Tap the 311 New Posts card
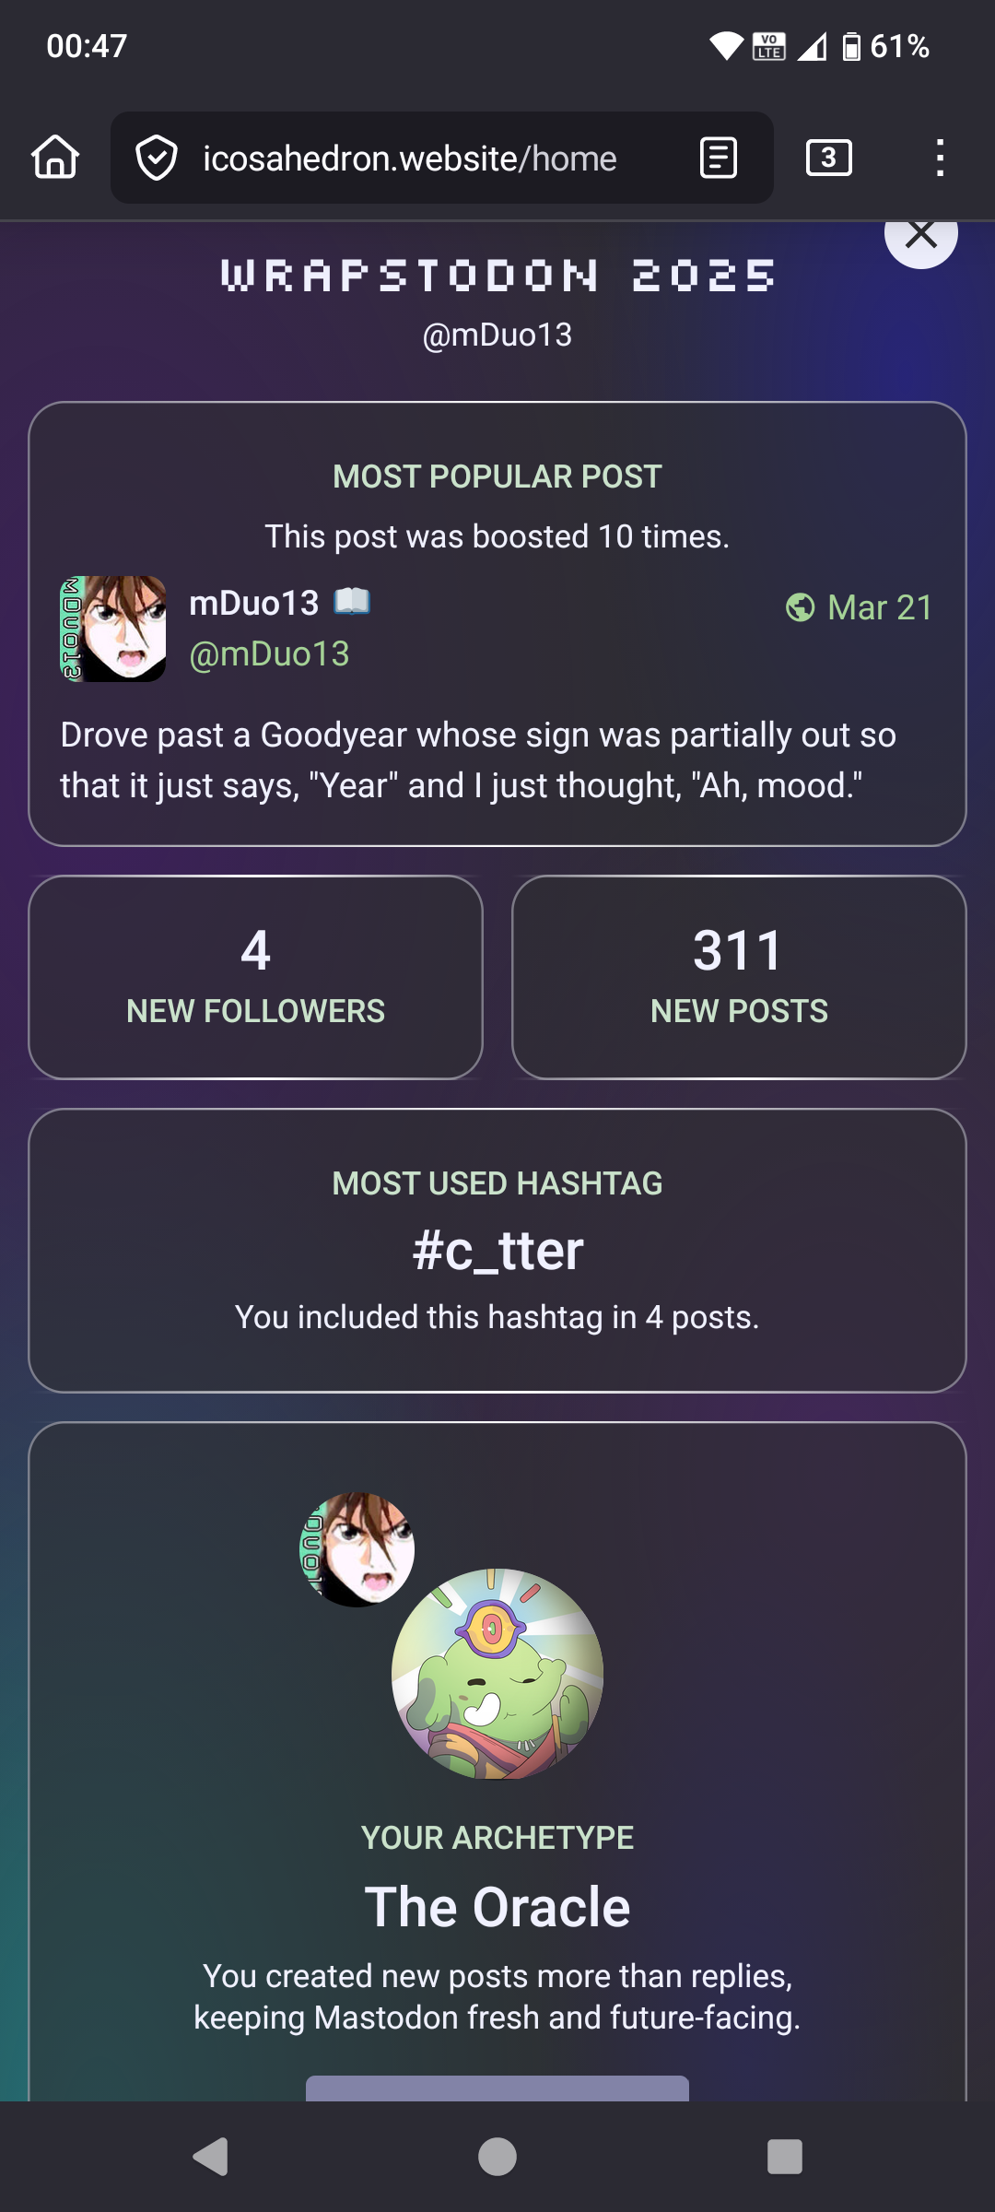The width and height of the screenshot is (995, 2212). coord(739,977)
